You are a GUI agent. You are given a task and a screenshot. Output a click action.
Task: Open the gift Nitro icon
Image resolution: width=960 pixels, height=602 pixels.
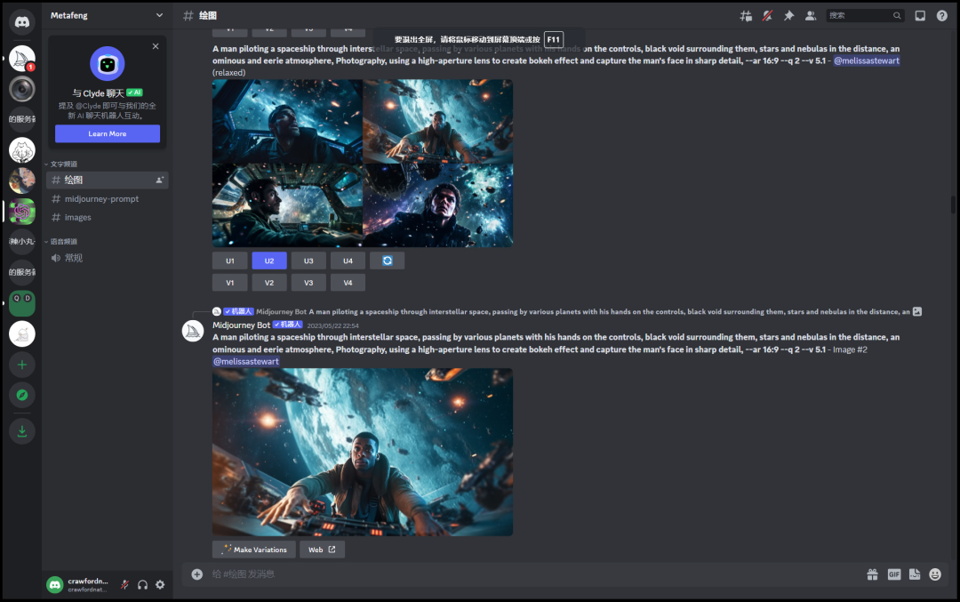point(873,574)
